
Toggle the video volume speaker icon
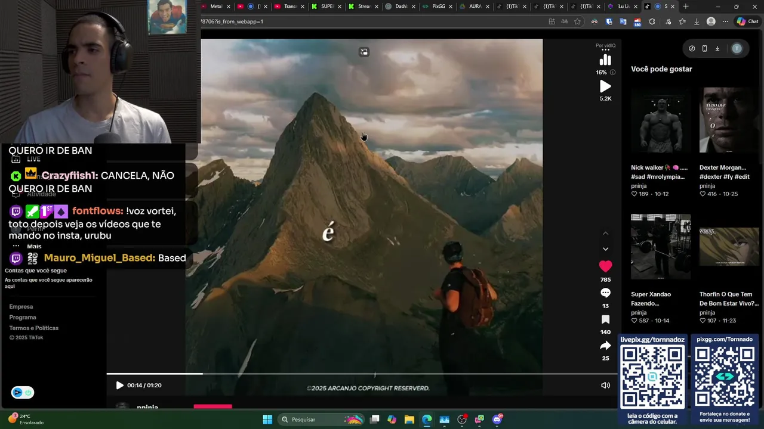tap(605, 386)
